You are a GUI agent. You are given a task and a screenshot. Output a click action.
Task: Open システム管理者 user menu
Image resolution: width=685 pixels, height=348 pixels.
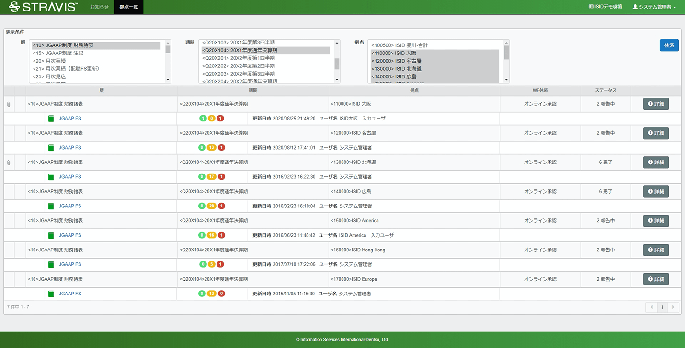pyautogui.click(x=654, y=7)
